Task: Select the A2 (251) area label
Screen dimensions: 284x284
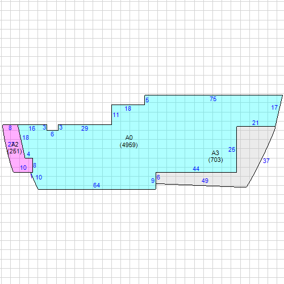Action: [15, 148]
